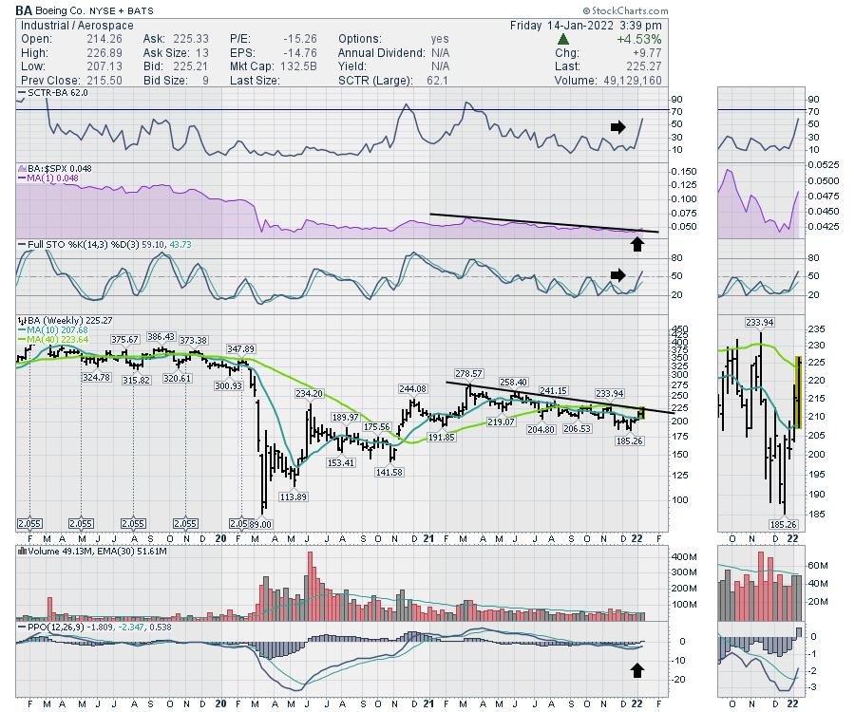Click the PPO(12,26,9) legend label
Image resolution: width=855 pixels, height=712 pixels.
point(59,627)
